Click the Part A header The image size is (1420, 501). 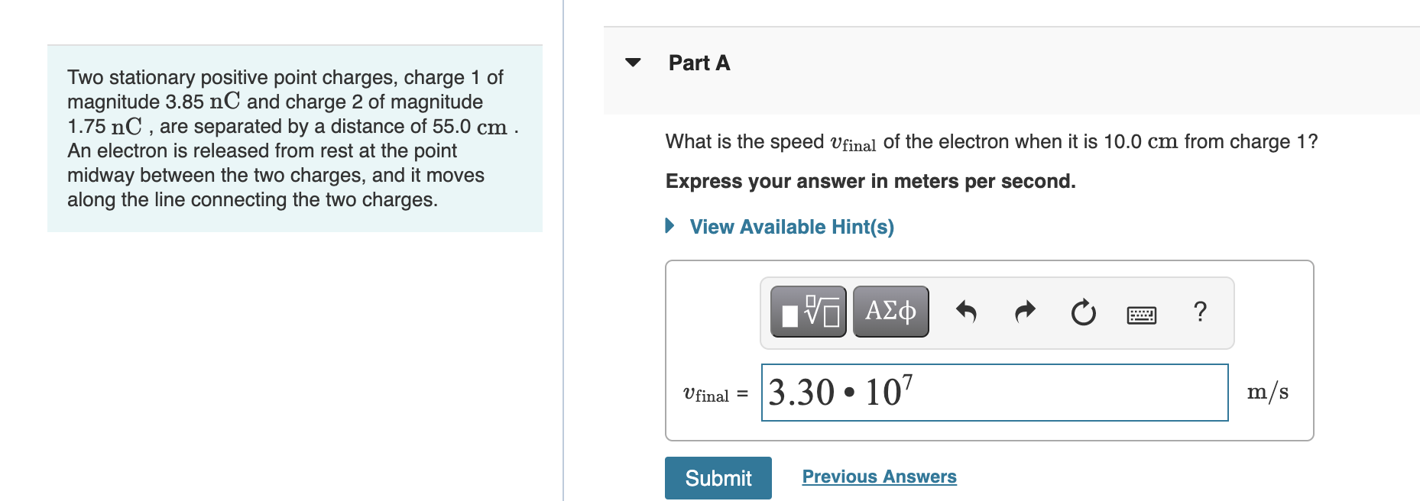[698, 63]
